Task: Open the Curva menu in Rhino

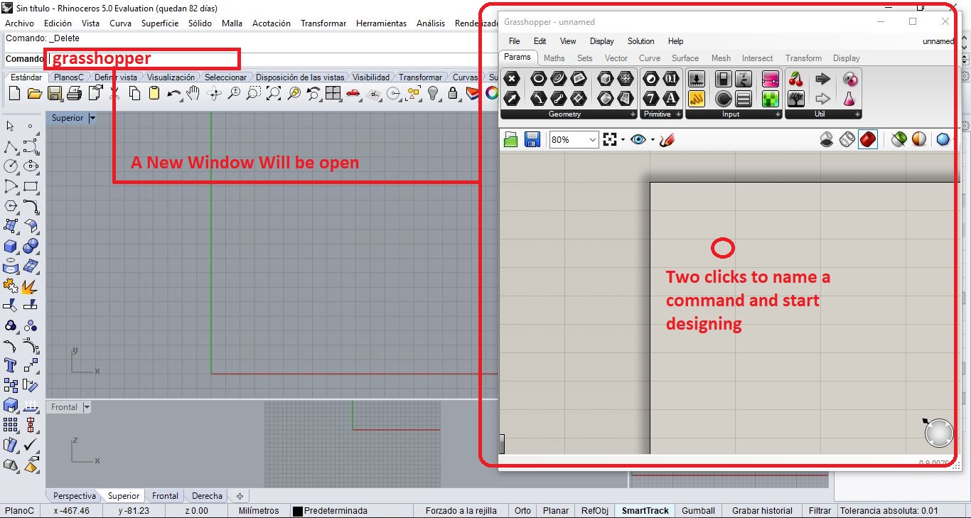Action: tap(120, 23)
